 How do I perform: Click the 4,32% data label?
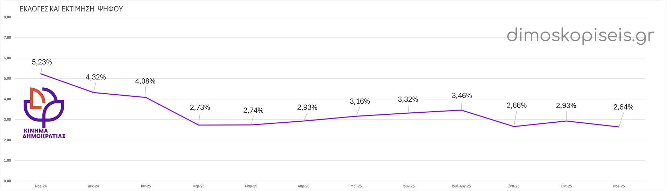point(96,77)
